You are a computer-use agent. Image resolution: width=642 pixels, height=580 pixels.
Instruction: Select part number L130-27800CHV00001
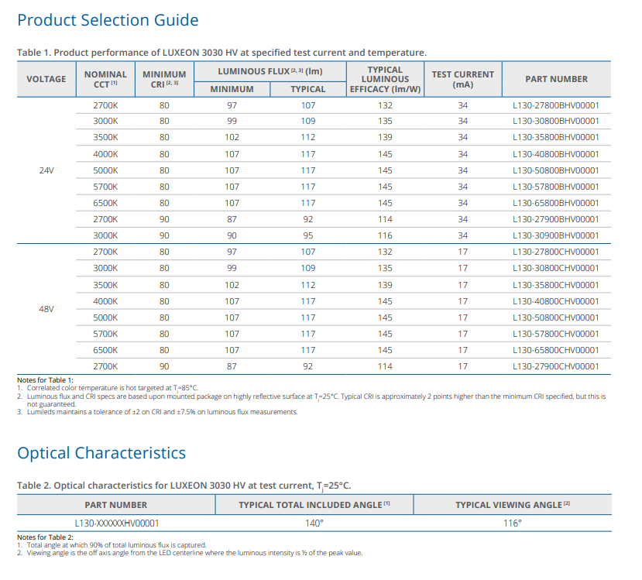click(555, 252)
